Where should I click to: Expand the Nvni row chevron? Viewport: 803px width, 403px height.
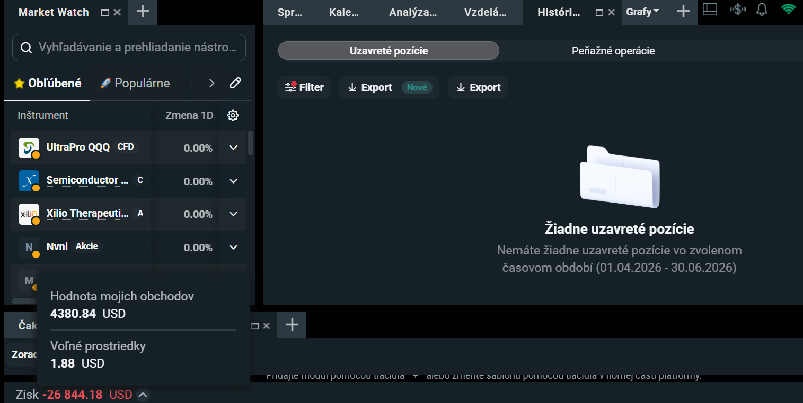coord(233,247)
